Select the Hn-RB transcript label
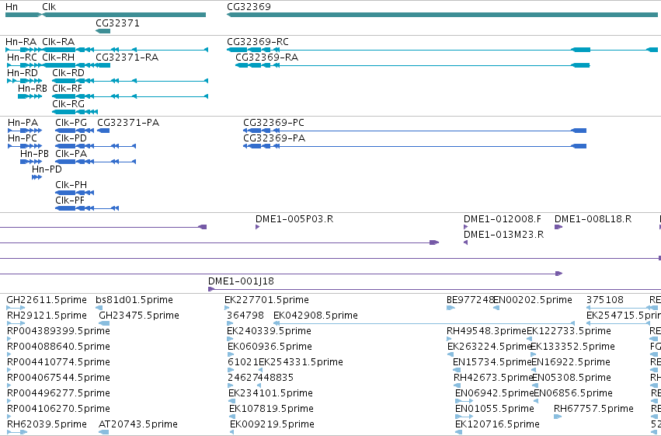The image size is (661, 436). (33, 89)
